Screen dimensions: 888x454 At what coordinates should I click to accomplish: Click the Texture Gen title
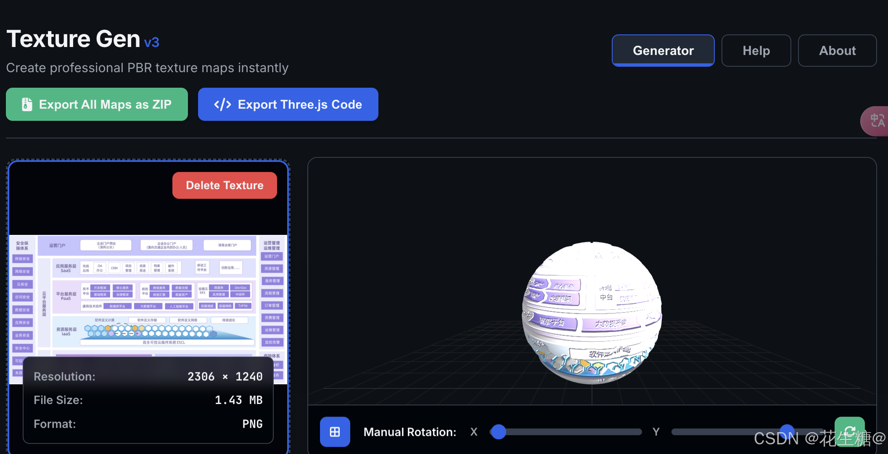[73, 39]
